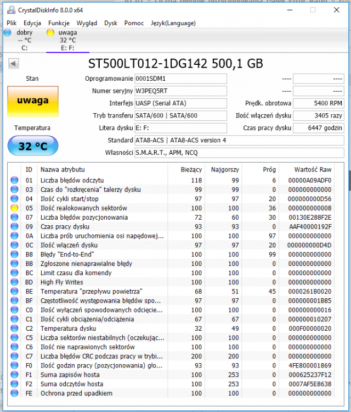
Task: Open the Dysk menu
Action: pos(111,23)
